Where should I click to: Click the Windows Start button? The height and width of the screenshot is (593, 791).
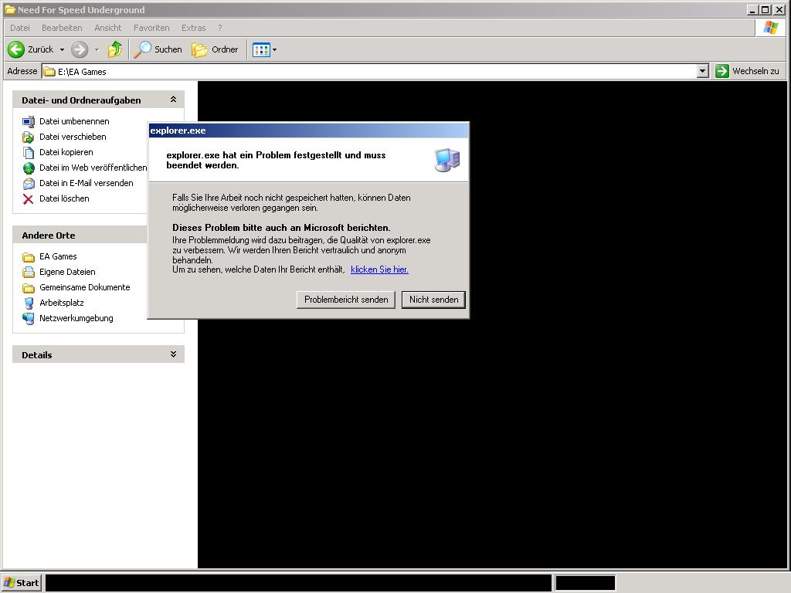tap(21, 583)
